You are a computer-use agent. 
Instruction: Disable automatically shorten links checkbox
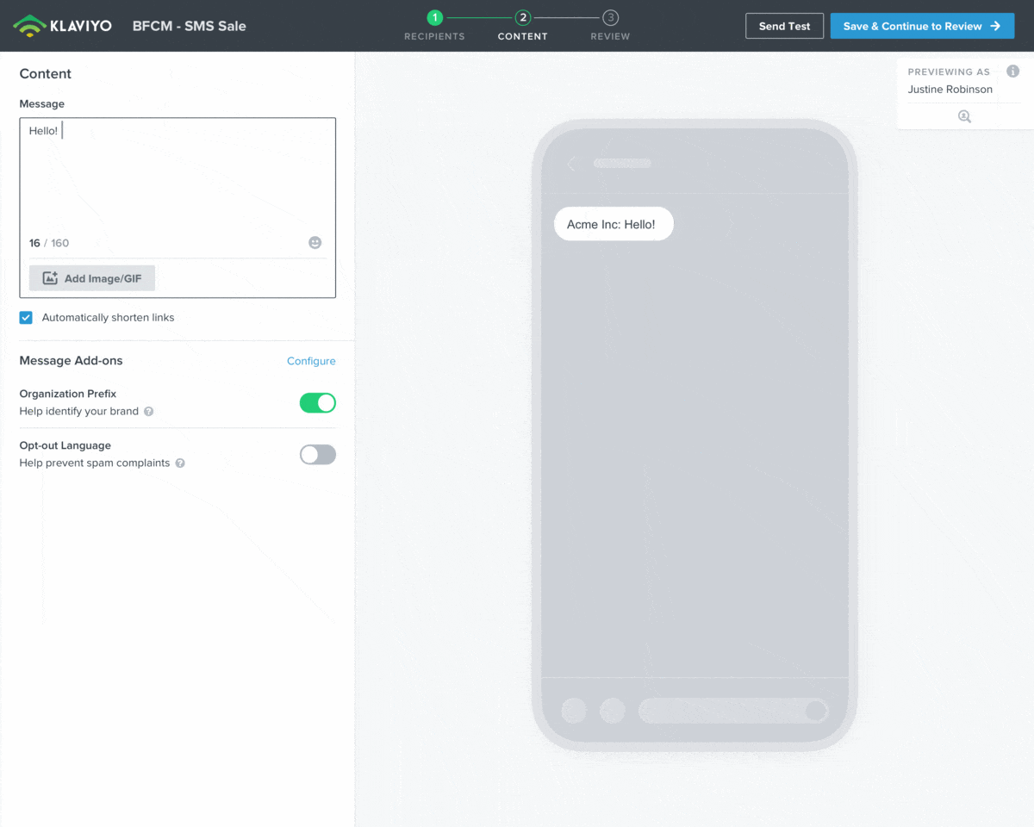[x=26, y=318]
